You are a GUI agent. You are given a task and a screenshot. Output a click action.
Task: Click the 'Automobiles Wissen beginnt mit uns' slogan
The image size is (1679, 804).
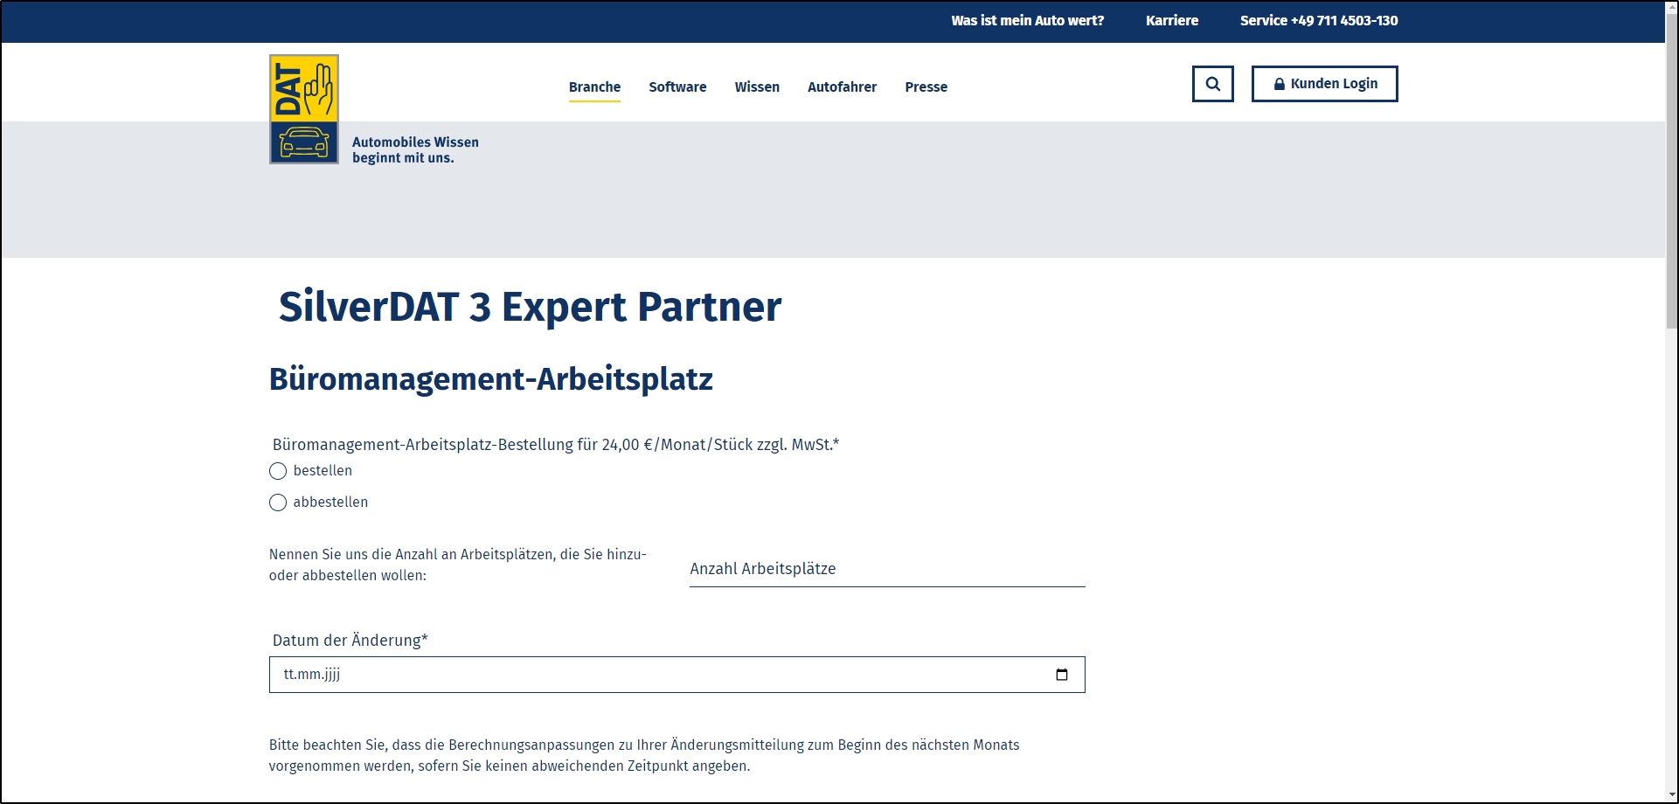coord(415,149)
